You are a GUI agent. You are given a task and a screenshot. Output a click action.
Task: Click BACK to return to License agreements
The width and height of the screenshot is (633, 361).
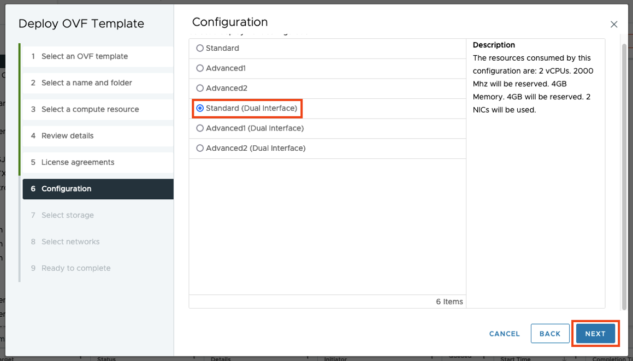[x=550, y=333]
